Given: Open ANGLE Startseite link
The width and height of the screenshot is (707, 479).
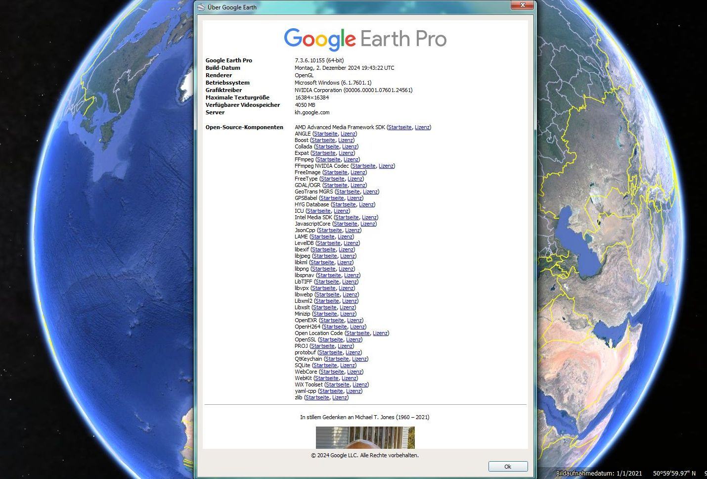Looking at the screenshot, I should coord(326,134).
